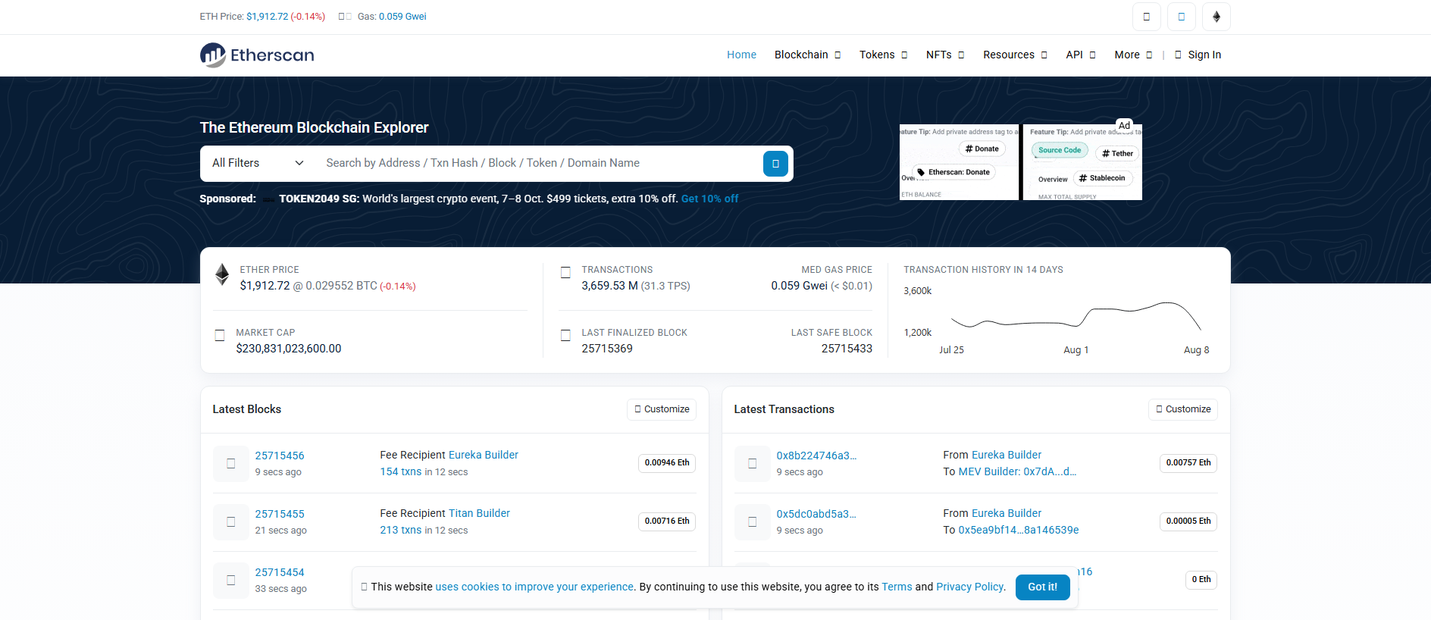The height and width of the screenshot is (620, 1431).
Task: Click Sign In
Action: click(x=1198, y=55)
